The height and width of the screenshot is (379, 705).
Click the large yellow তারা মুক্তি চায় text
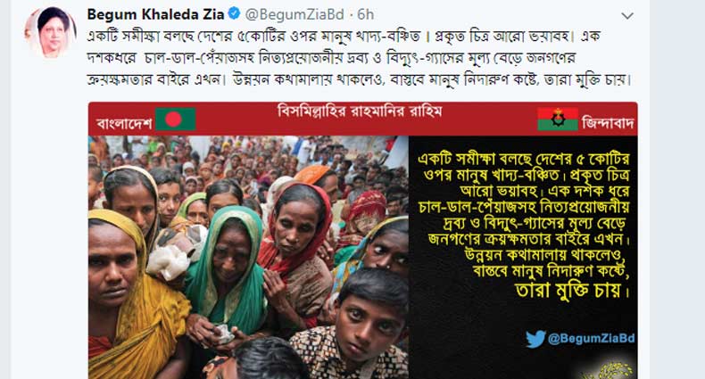572,291
